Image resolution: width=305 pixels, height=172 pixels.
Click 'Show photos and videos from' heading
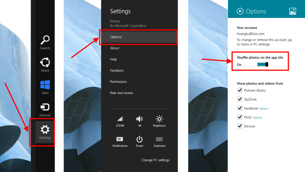tap(260, 84)
